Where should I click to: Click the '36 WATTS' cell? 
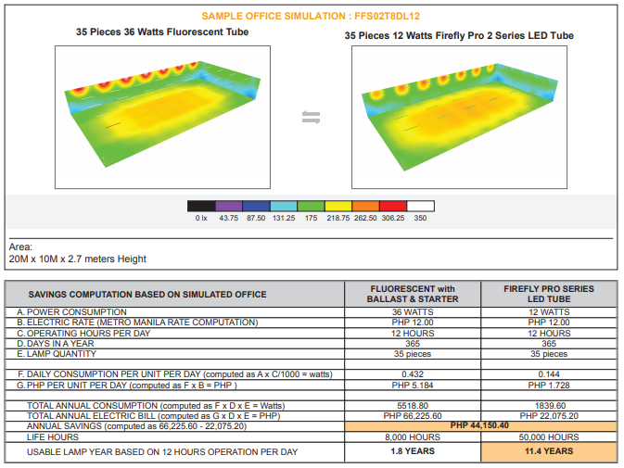coord(413,312)
